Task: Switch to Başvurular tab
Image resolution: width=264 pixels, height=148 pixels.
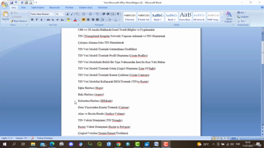Action: 54,7
